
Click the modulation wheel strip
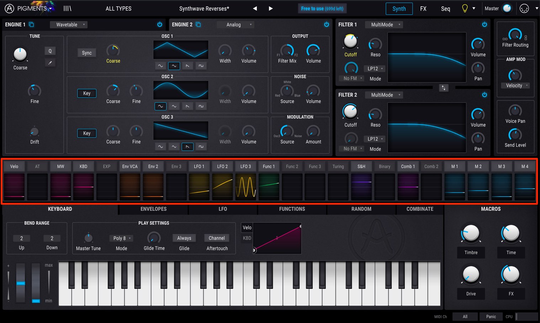(x=36, y=283)
